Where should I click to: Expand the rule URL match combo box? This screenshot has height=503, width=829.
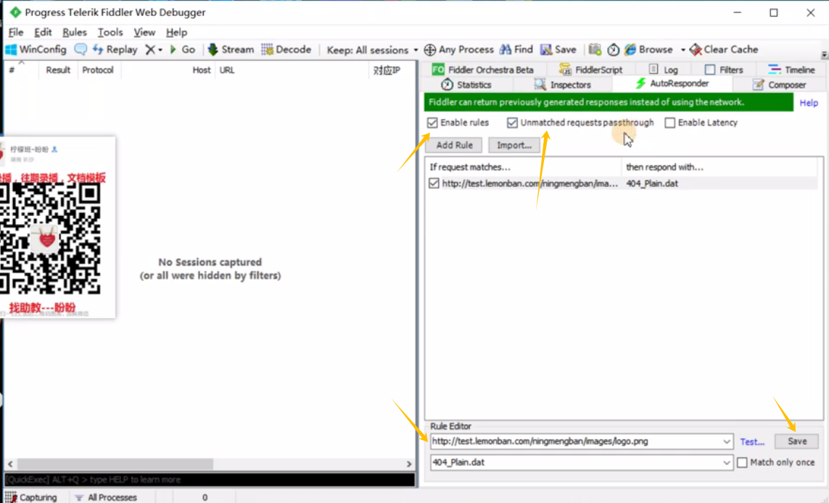(x=727, y=441)
